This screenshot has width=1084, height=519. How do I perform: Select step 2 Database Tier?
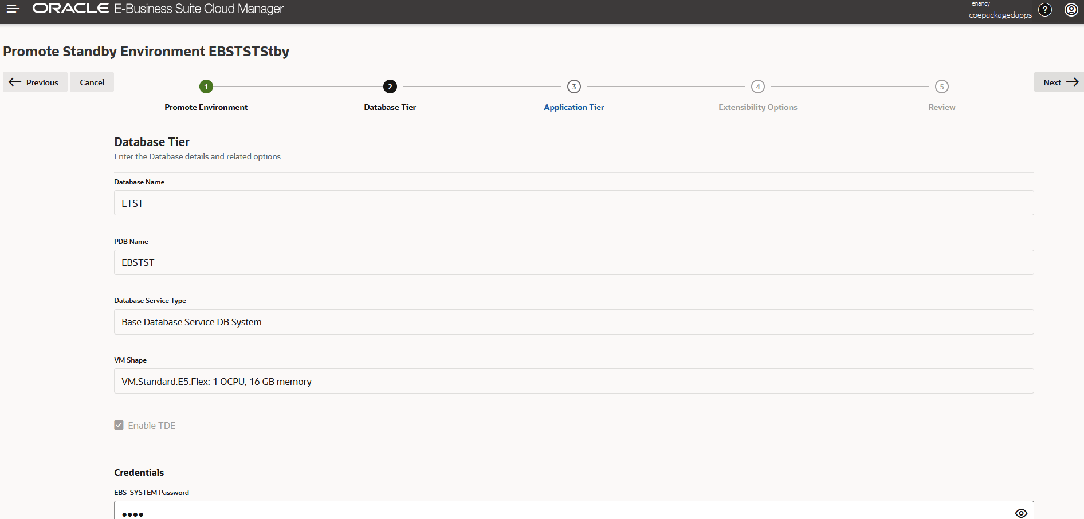pyautogui.click(x=390, y=86)
